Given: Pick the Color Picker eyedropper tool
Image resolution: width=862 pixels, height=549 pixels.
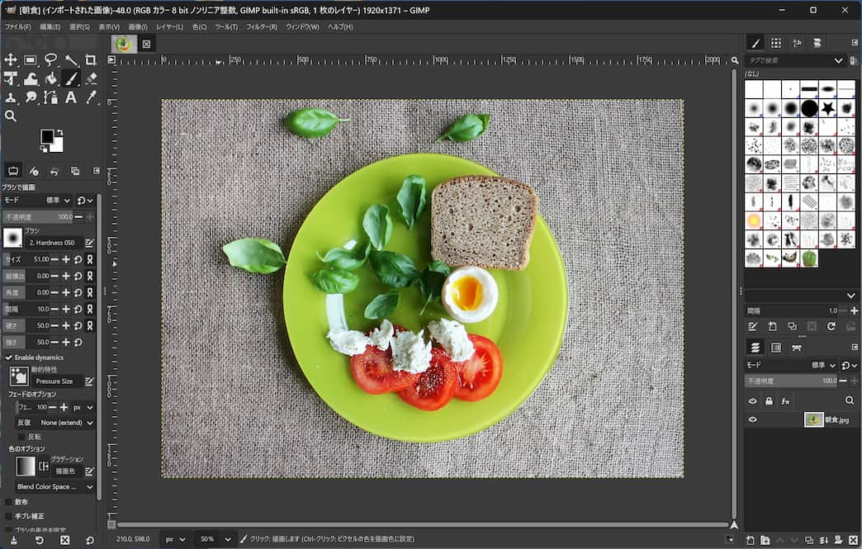Looking at the screenshot, I should tap(91, 97).
